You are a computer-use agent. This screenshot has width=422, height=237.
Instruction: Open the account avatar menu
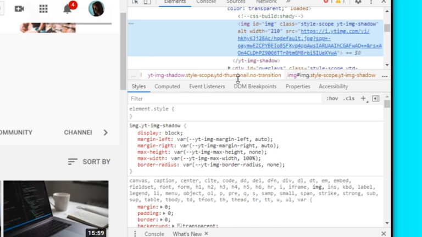point(96,9)
